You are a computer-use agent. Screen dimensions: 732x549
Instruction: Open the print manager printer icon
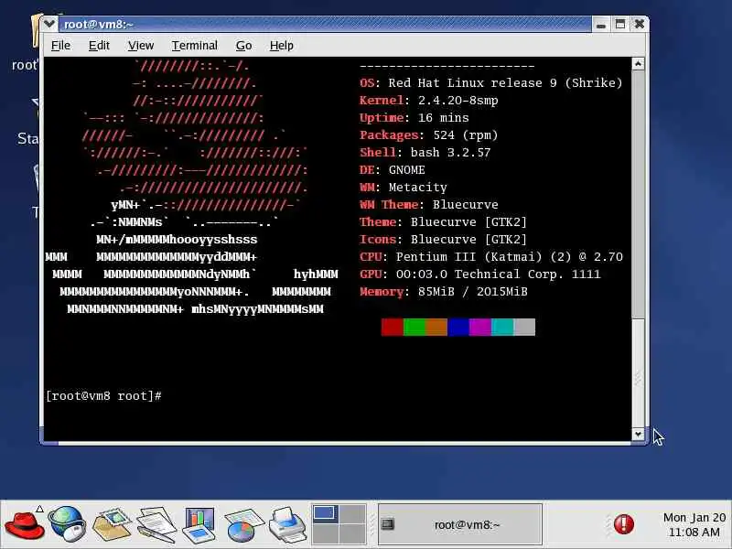click(287, 524)
